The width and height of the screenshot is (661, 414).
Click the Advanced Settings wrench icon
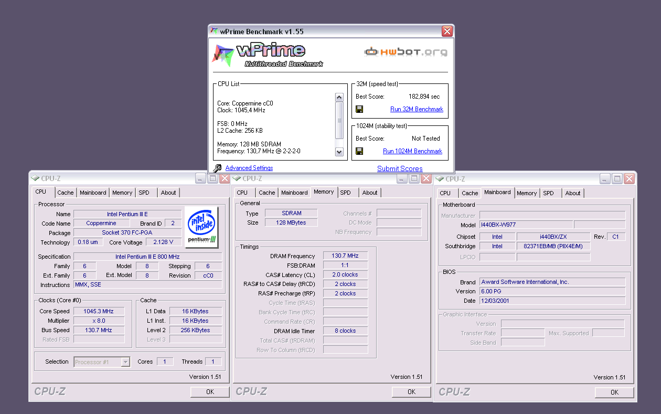point(218,168)
